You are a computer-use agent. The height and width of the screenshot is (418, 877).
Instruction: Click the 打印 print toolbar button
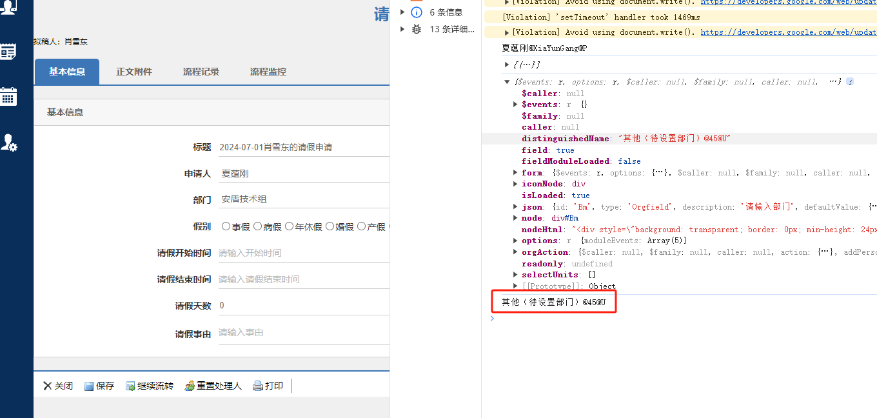(x=268, y=386)
